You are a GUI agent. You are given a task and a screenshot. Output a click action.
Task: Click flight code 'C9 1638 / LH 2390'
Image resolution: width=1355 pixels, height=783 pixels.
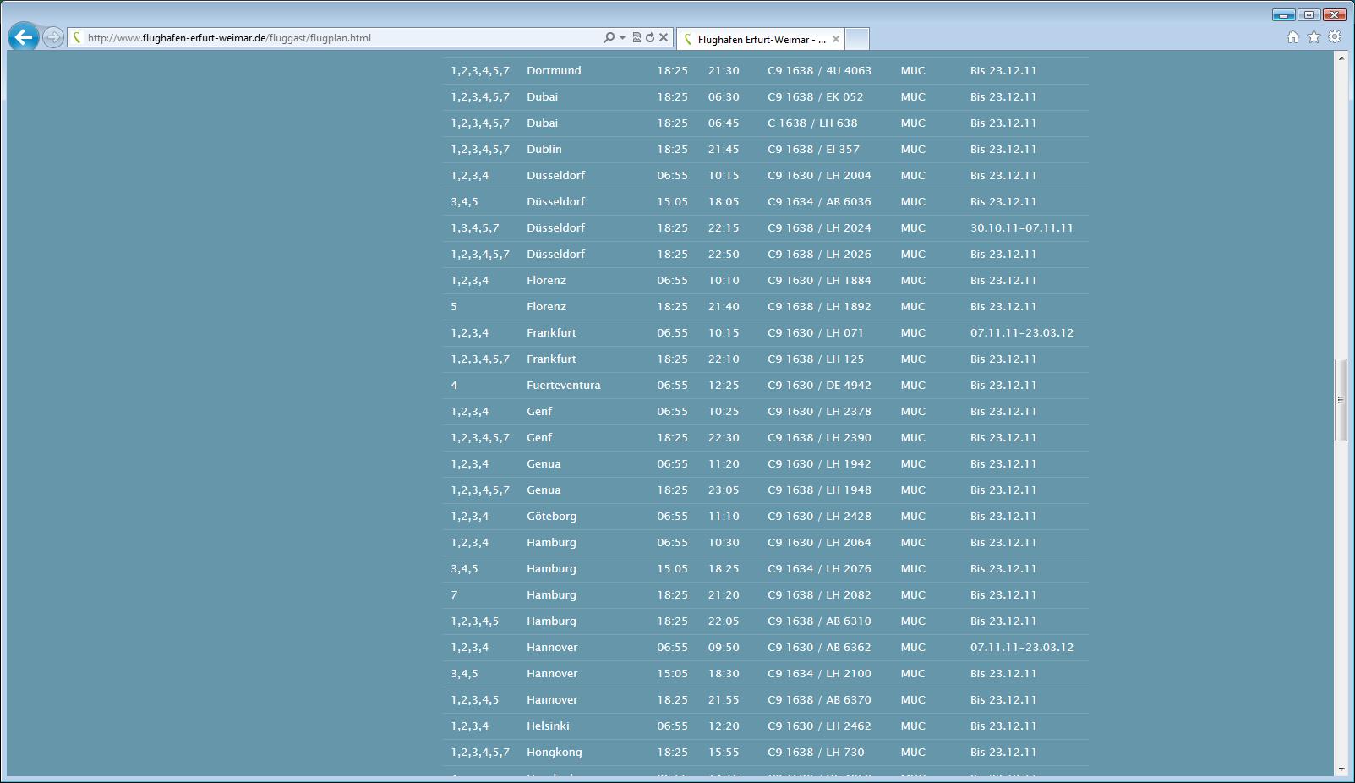point(819,438)
